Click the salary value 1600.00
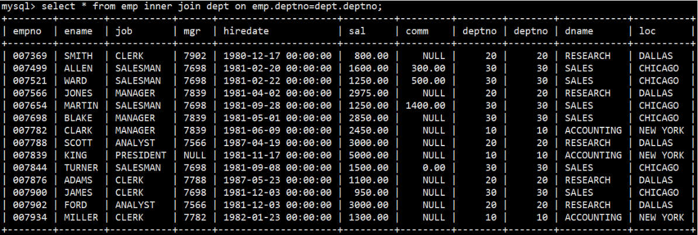Image resolution: width=698 pixels, height=235 pixels. click(x=369, y=68)
